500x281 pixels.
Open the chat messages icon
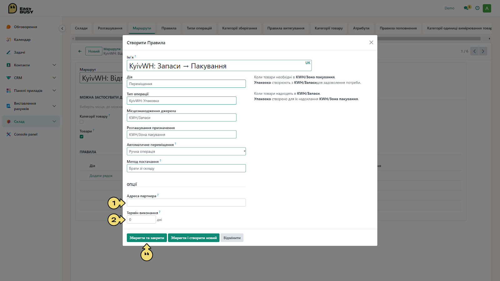(467, 8)
